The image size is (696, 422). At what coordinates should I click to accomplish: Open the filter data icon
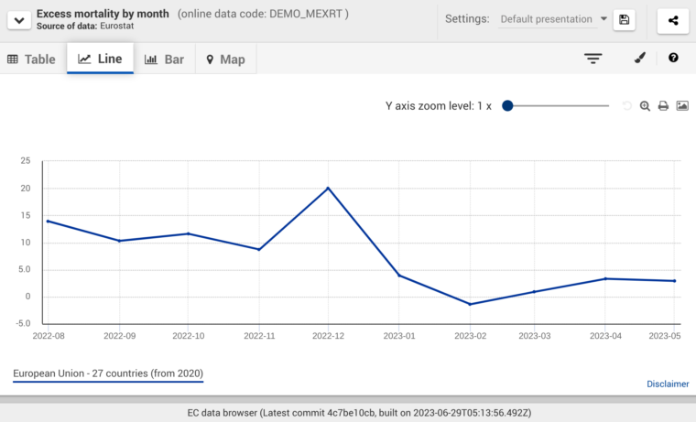(x=593, y=59)
